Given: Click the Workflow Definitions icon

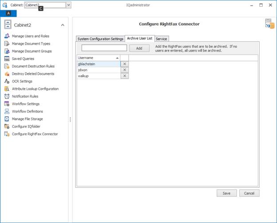Looking at the screenshot, I should click(x=7, y=111).
